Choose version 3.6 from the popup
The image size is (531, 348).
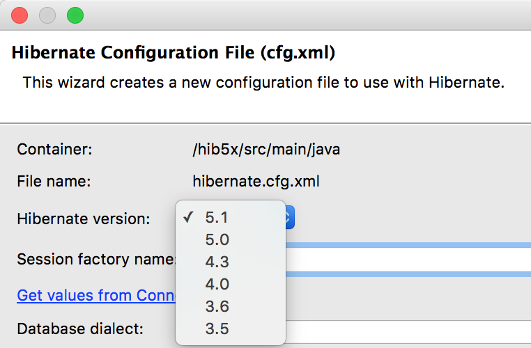click(x=217, y=306)
